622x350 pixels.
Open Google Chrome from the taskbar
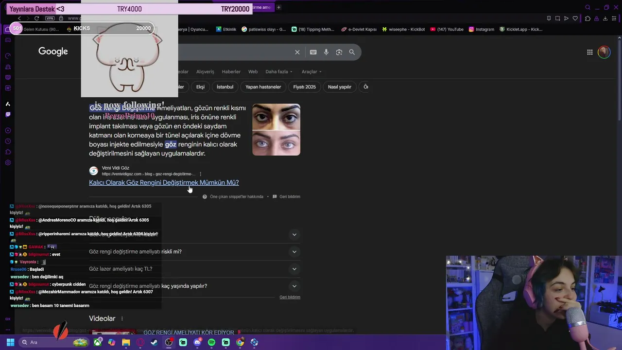point(240,342)
